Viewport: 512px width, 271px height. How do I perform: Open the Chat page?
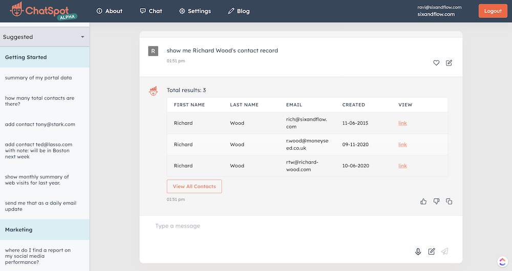point(151,11)
